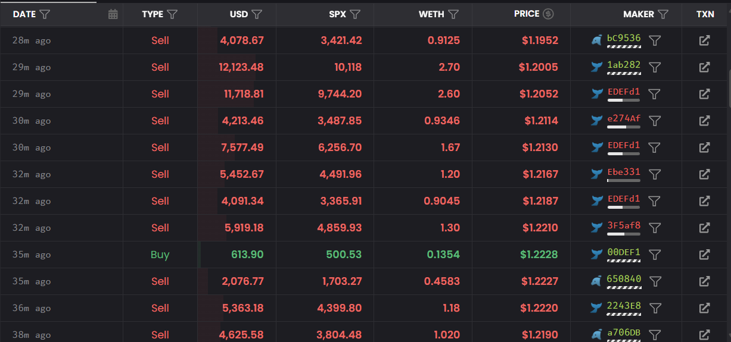Filter trades by maker 1ab282
731x342 pixels.
click(x=655, y=67)
